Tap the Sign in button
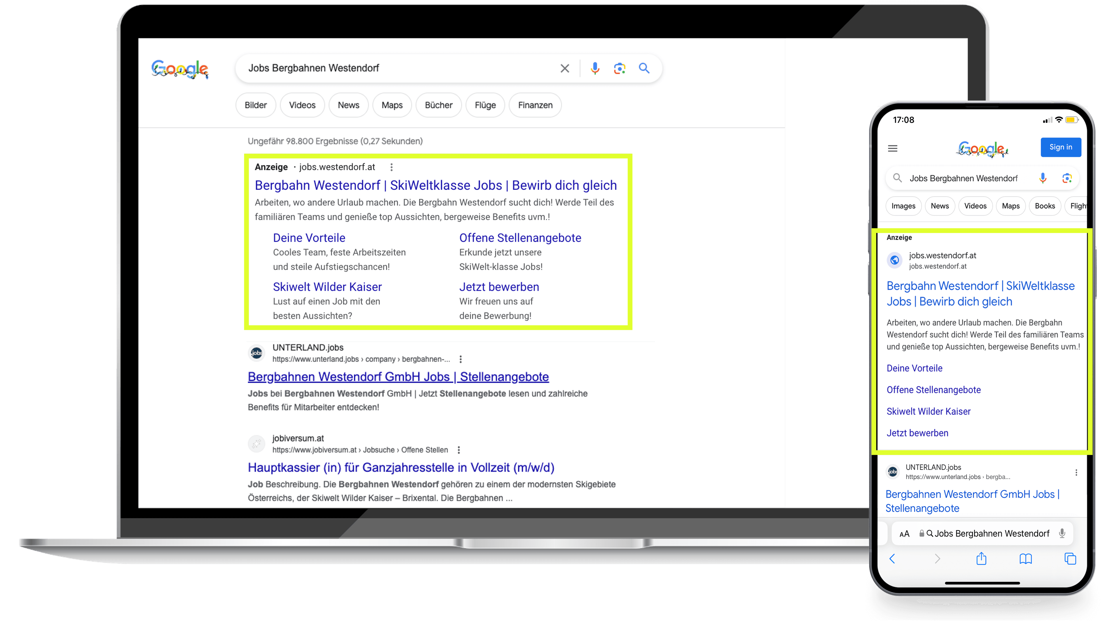Viewport: 1106px width, 621px height. (1060, 147)
